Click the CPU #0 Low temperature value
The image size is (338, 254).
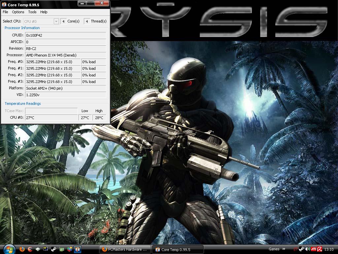[x=85, y=117]
